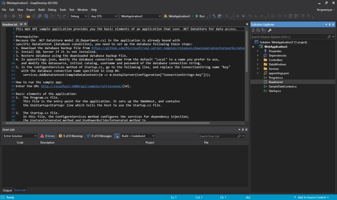Click the editor horizontal scrollbar
Viewport: 337px width, 200px height.
pos(107,123)
